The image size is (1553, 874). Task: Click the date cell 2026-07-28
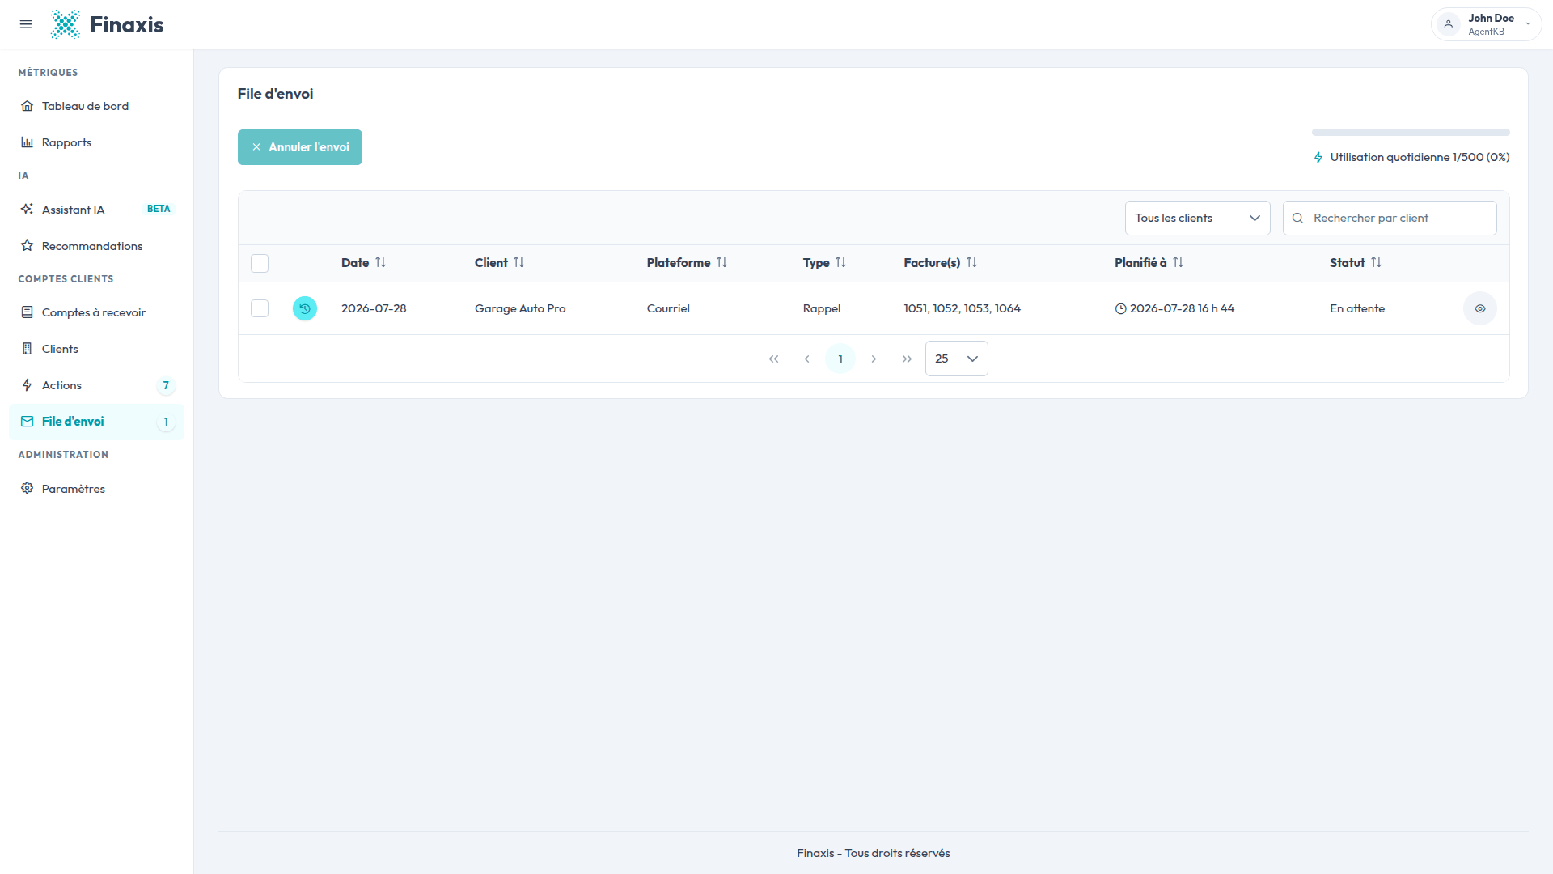click(x=374, y=308)
